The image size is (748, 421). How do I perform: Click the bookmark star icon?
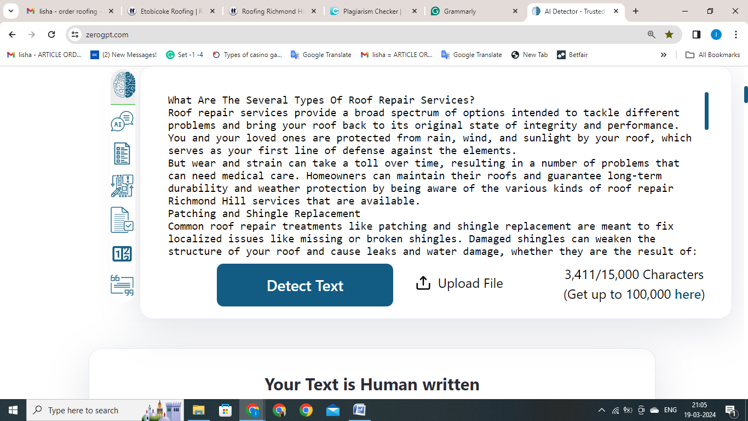669,35
